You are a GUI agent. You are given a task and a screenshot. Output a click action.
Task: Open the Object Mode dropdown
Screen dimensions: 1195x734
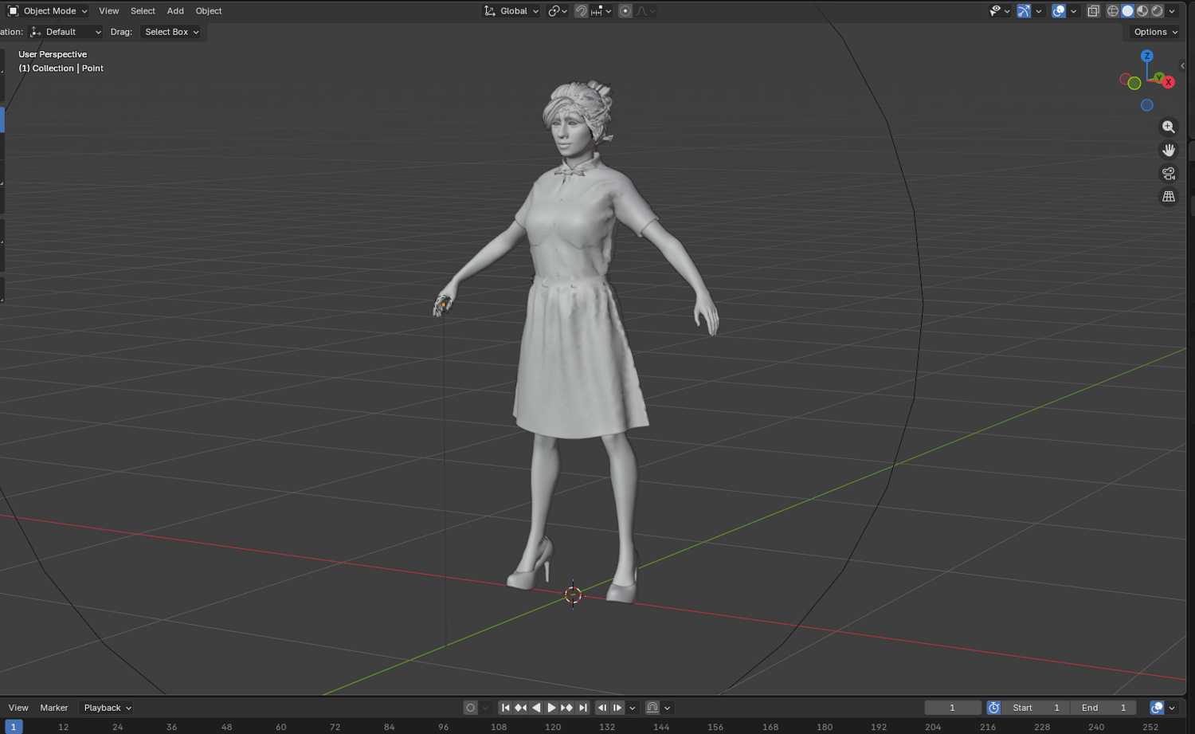click(x=48, y=11)
